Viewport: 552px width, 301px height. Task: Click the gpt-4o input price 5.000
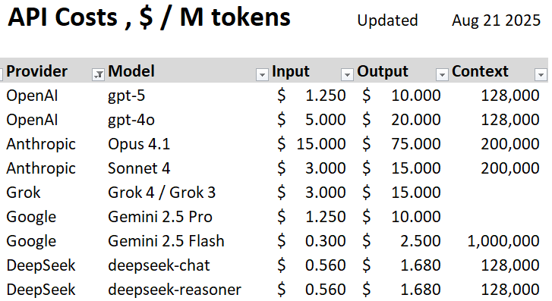click(x=325, y=120)
